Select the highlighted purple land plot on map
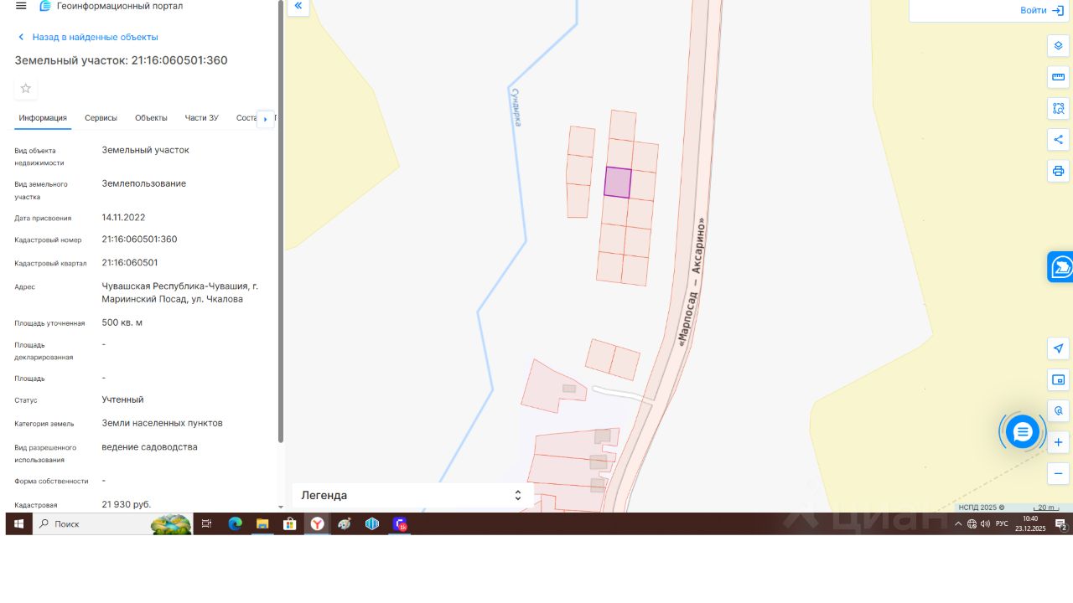 (618, 183)
